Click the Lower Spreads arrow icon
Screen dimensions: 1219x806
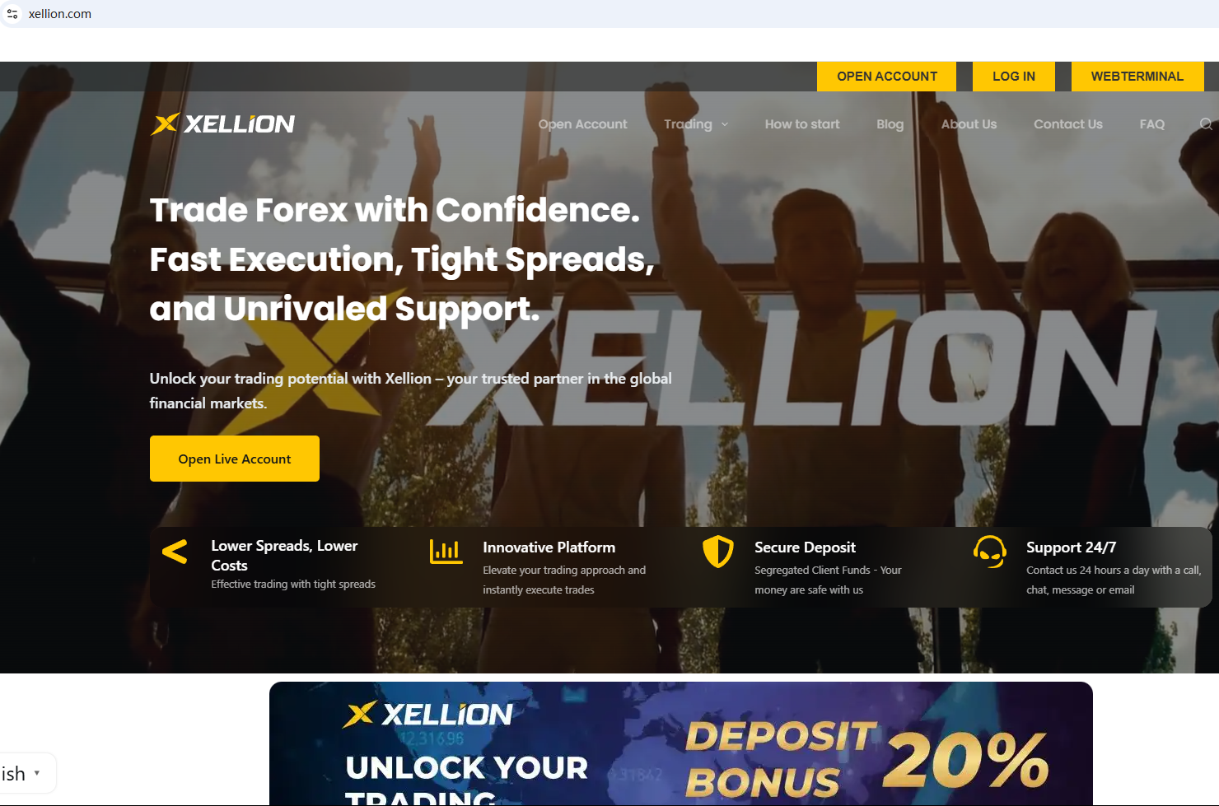click(175, 552)
